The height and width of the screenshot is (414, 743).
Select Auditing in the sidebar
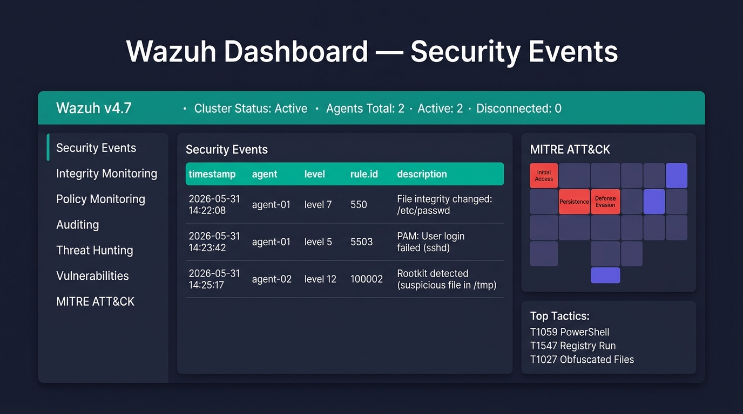(78, 225)
